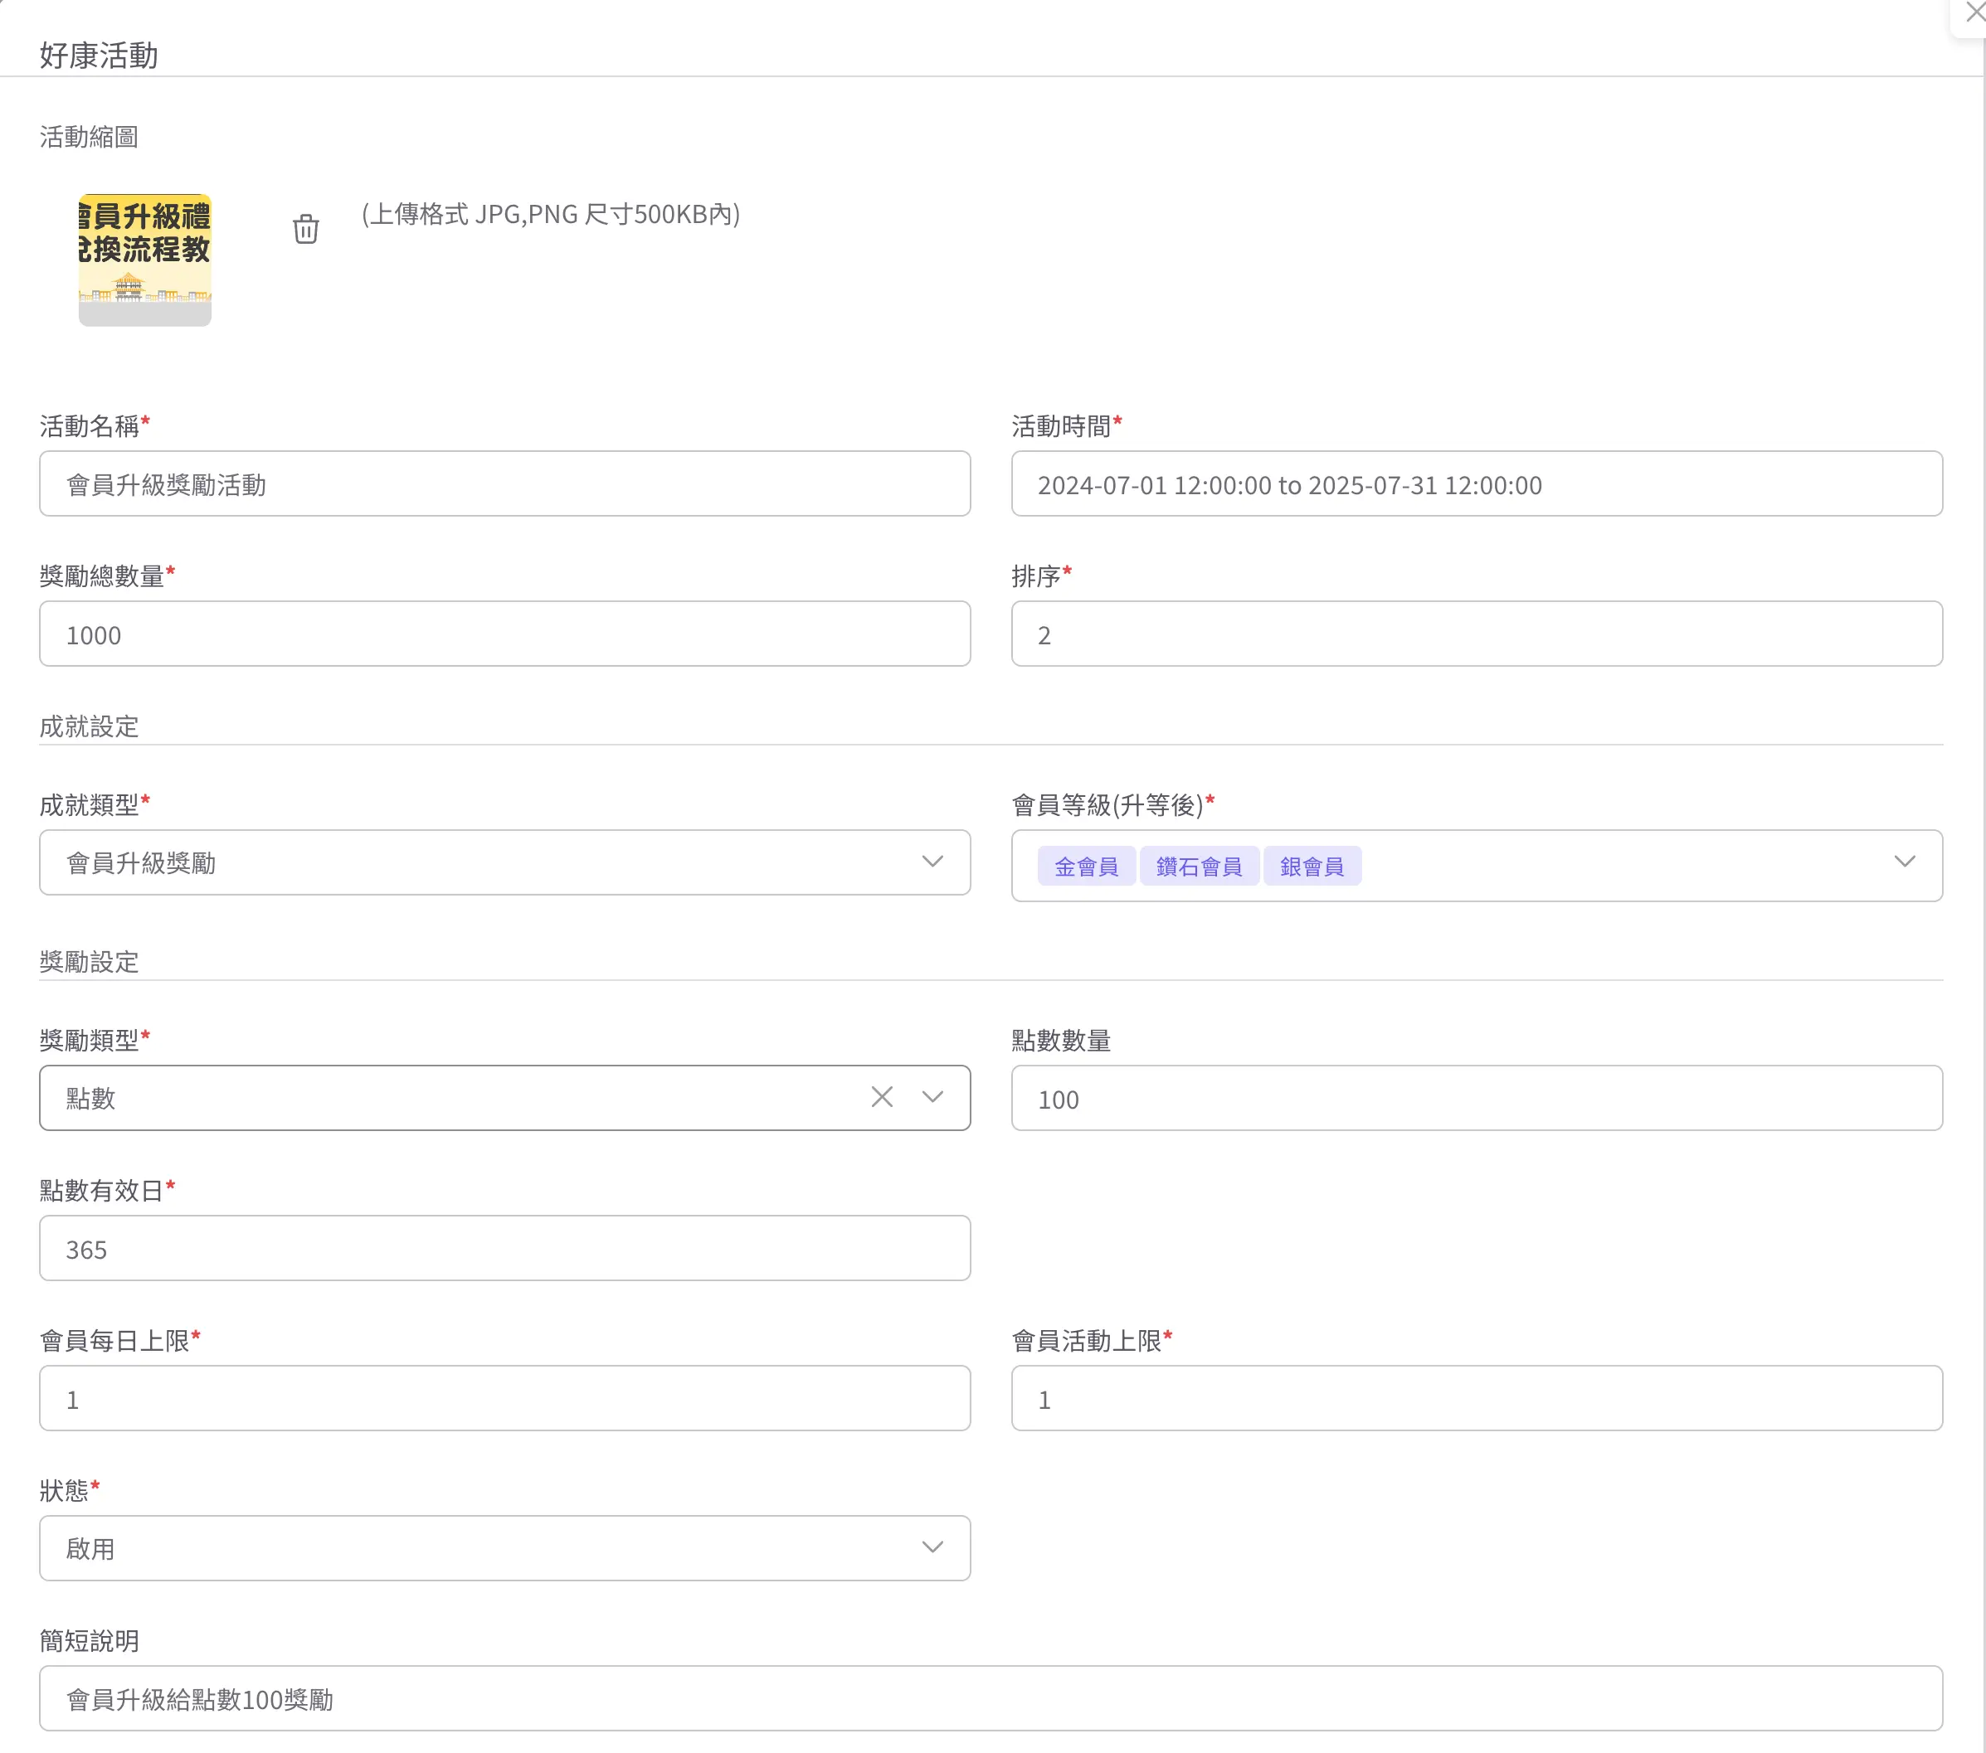This screenshot has width=1986, height=1753.
Task: Click the 點數數量 field with 100
Action: (x=1476, y=1099)
